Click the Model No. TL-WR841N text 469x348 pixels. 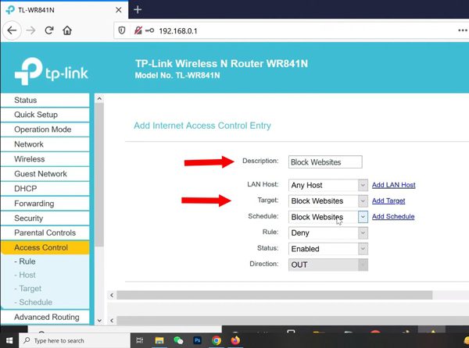point(177,75)
